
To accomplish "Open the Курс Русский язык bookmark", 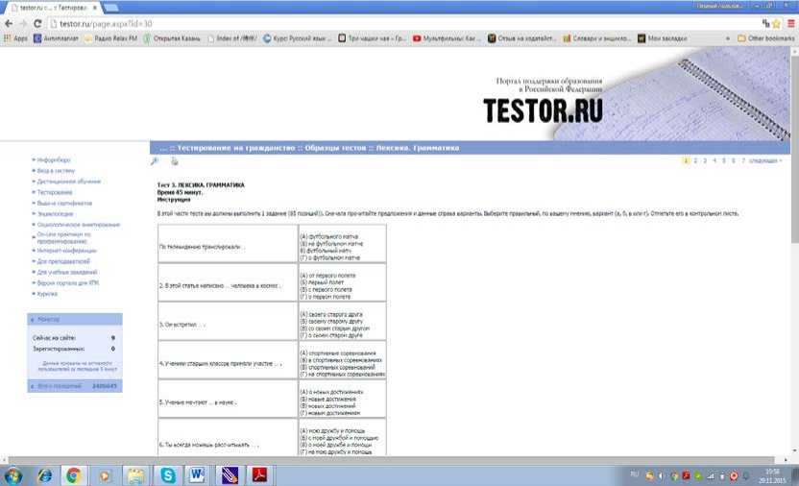I will (297, 38).
